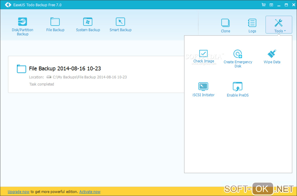
Task: View the Logs
Action: [252, 26]
